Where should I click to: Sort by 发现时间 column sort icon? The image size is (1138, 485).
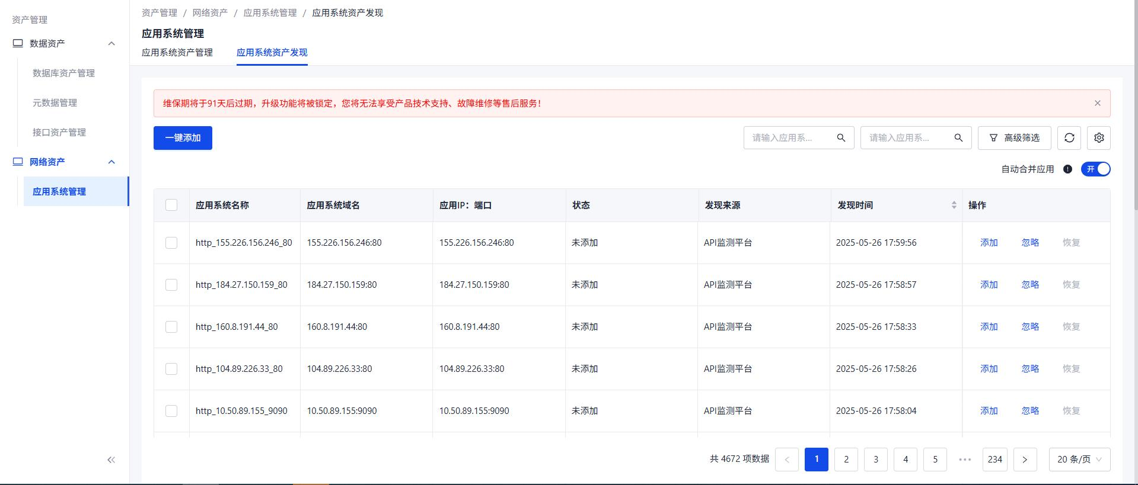[954, 205]
